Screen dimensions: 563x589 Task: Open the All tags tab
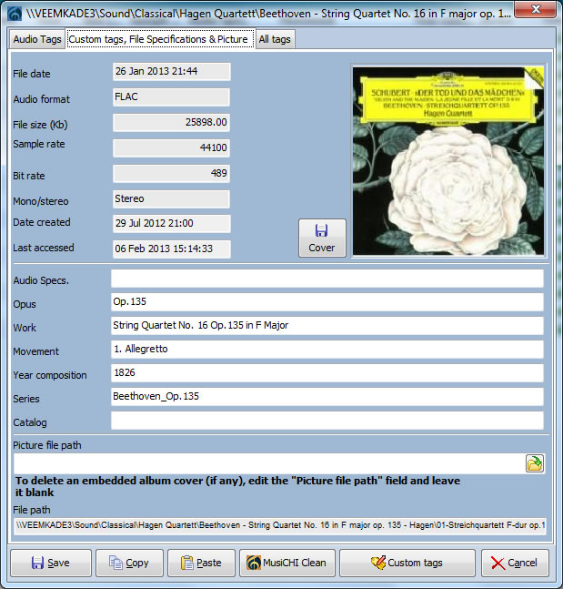pos(275,39)
